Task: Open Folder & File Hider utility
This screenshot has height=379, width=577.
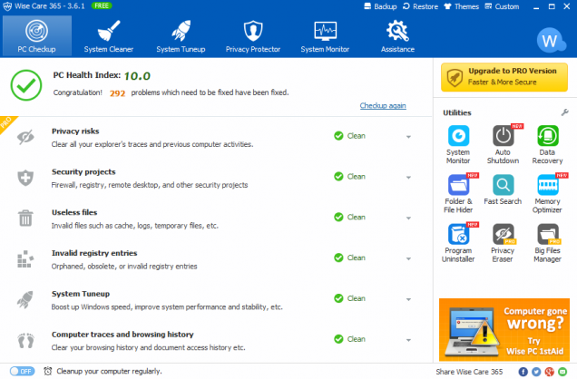Action: (458, 185)
